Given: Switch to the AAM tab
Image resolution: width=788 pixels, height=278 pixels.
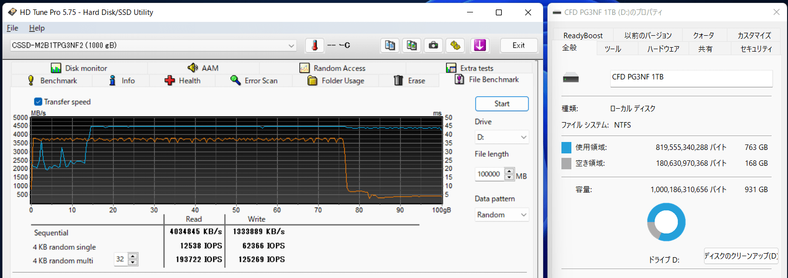Looking at the screenshot, I should pos(203,68).
